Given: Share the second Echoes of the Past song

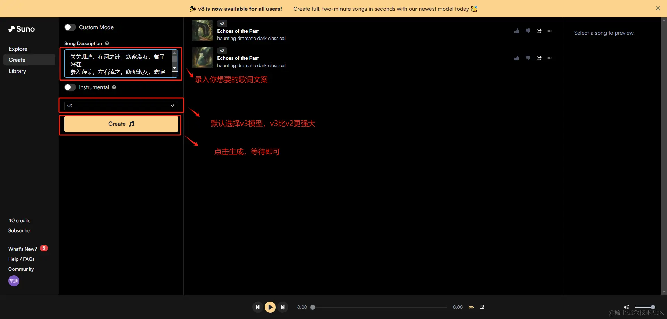Looking at the screenshot, I should coord(539,58).
